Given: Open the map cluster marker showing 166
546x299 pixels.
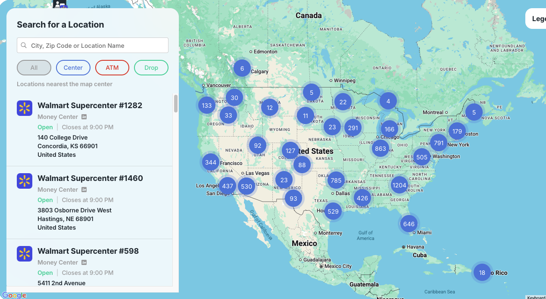Looking at the screenshot, I should pyautogui.click(x=389, y=129).
